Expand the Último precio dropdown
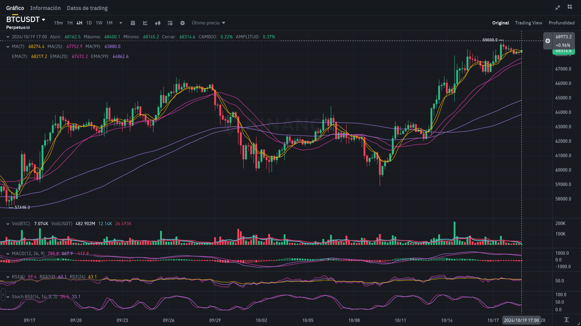This screenshot has height=326, width=581. (x=208, y=23)
